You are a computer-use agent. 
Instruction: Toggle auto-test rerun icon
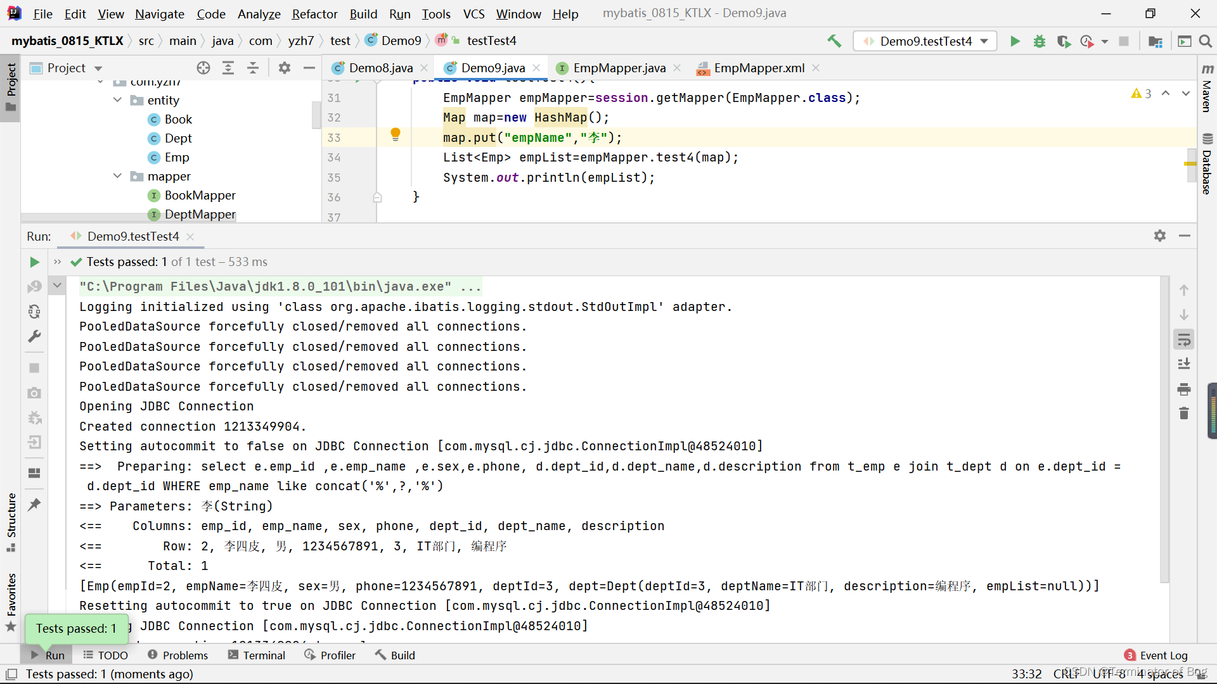tap(34, 312)
